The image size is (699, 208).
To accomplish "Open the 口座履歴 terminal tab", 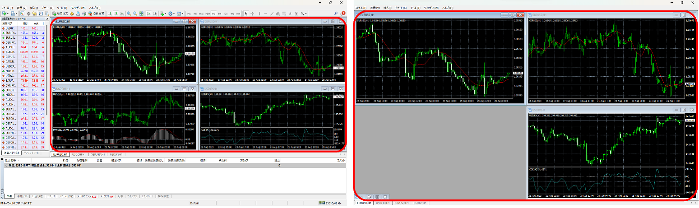I will click(x=37, y=196).
